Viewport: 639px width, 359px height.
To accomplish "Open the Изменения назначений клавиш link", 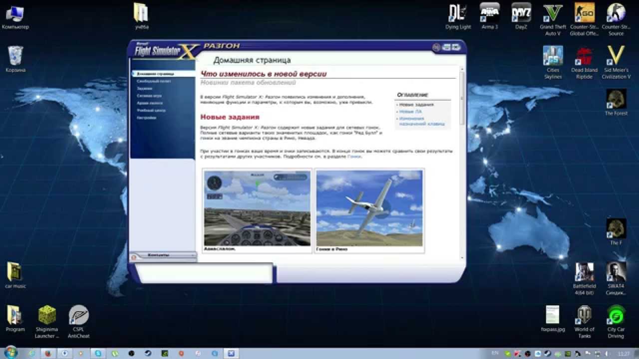I will (x=421, y=121).
